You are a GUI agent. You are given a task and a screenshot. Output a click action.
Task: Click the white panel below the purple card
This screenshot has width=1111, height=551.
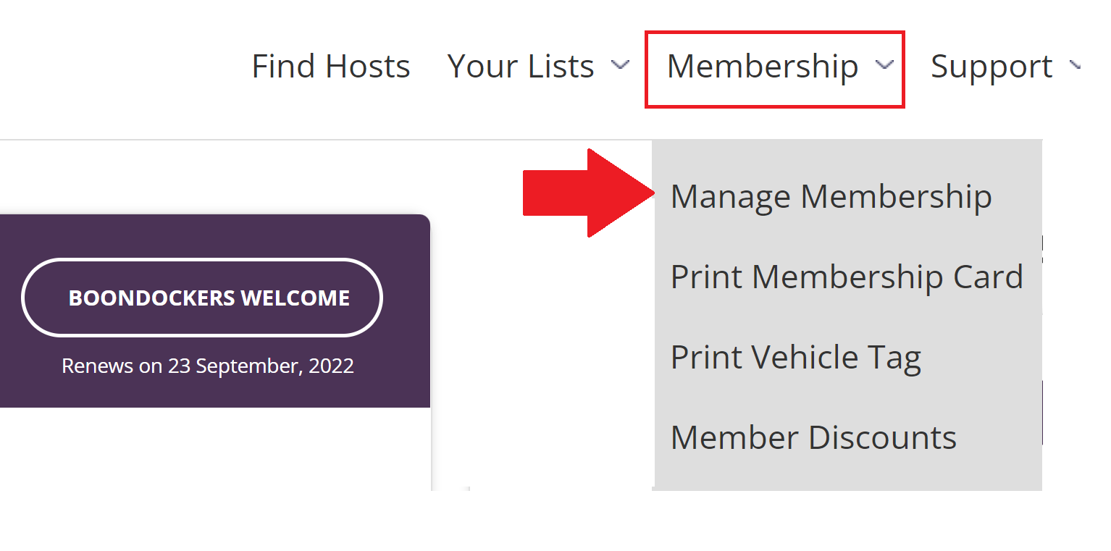(215, 449)
